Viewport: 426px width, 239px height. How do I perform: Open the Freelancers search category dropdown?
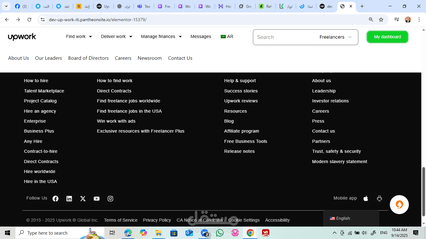click(x=336, y=37)
